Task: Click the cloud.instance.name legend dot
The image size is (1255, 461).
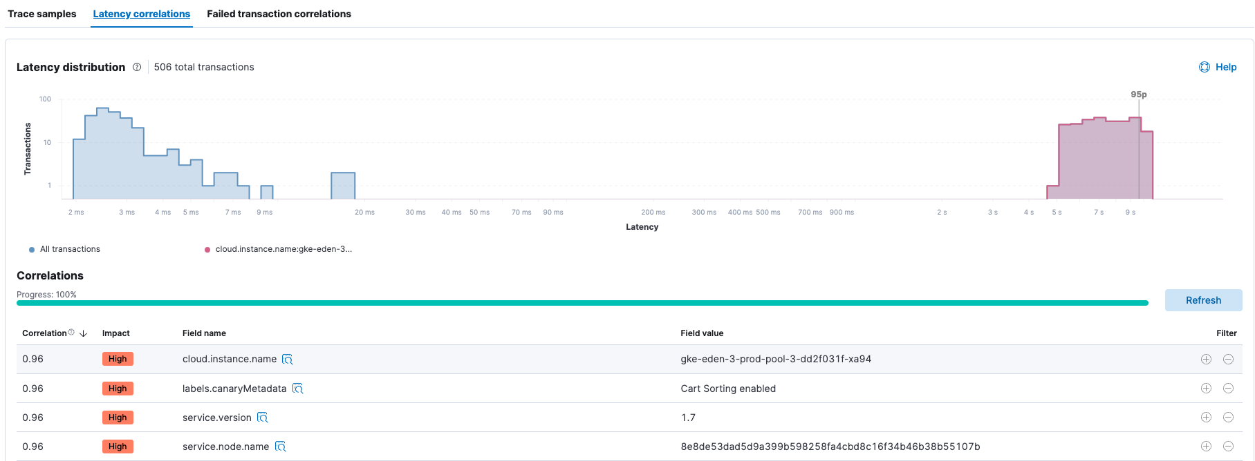Action: (207, 250)
